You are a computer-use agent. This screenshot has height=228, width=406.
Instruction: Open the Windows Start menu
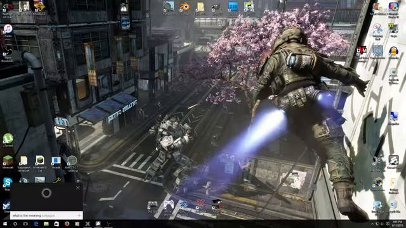[4, 224]
